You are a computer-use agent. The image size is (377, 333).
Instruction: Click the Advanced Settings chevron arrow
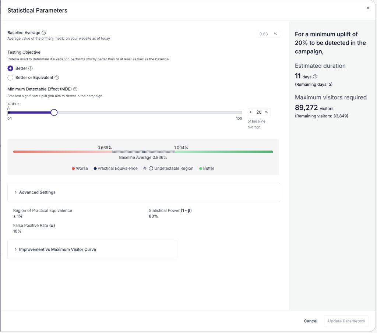(15, 192)
